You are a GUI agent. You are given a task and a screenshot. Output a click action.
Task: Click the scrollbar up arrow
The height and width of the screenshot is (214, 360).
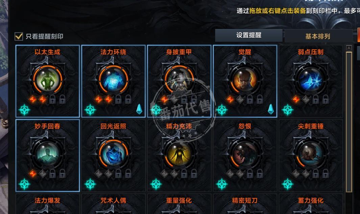click(x=349, y=48)
